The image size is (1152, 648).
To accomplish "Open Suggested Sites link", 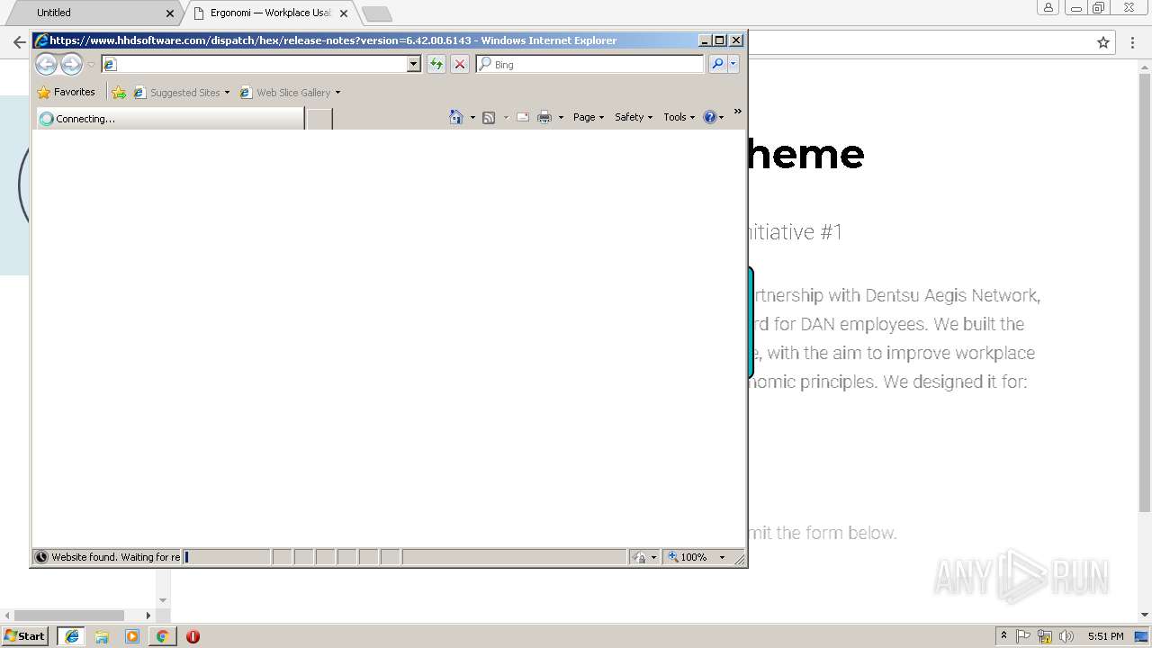I will (176, 93).
